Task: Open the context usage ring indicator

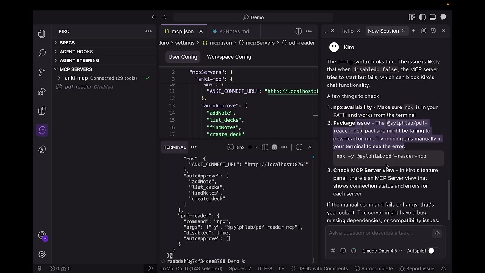Action: click(354, 251)
